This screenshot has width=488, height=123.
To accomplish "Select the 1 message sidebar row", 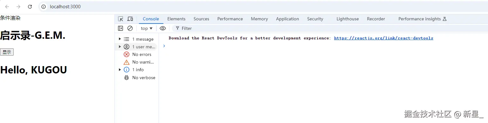I will point(137,39).
